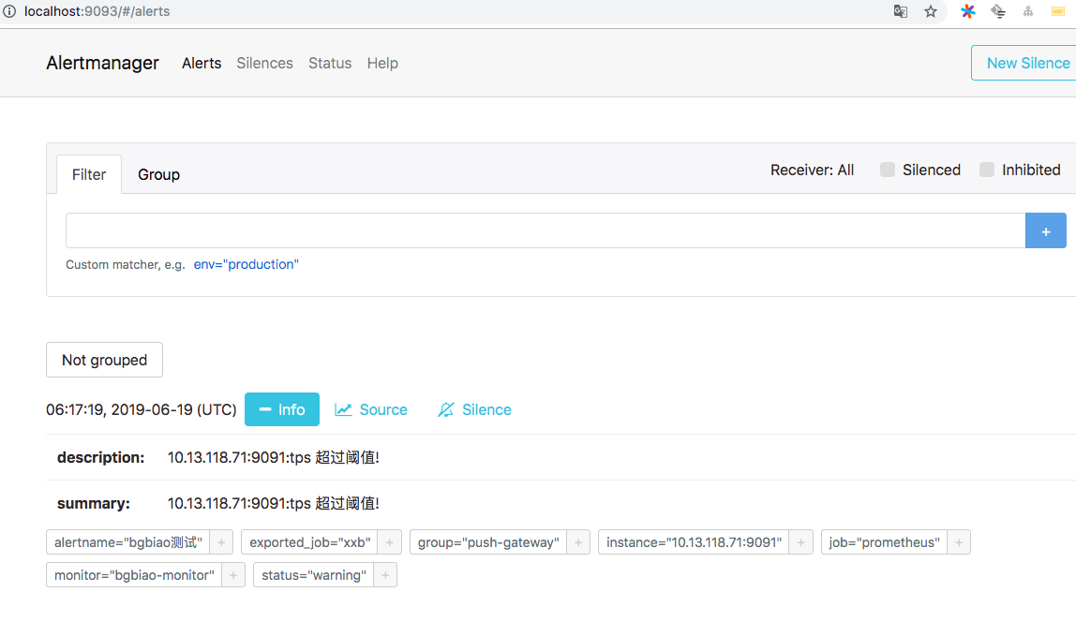Open the Status page
This screenshot has height=622, width=1076.
(x=330, y=63)
